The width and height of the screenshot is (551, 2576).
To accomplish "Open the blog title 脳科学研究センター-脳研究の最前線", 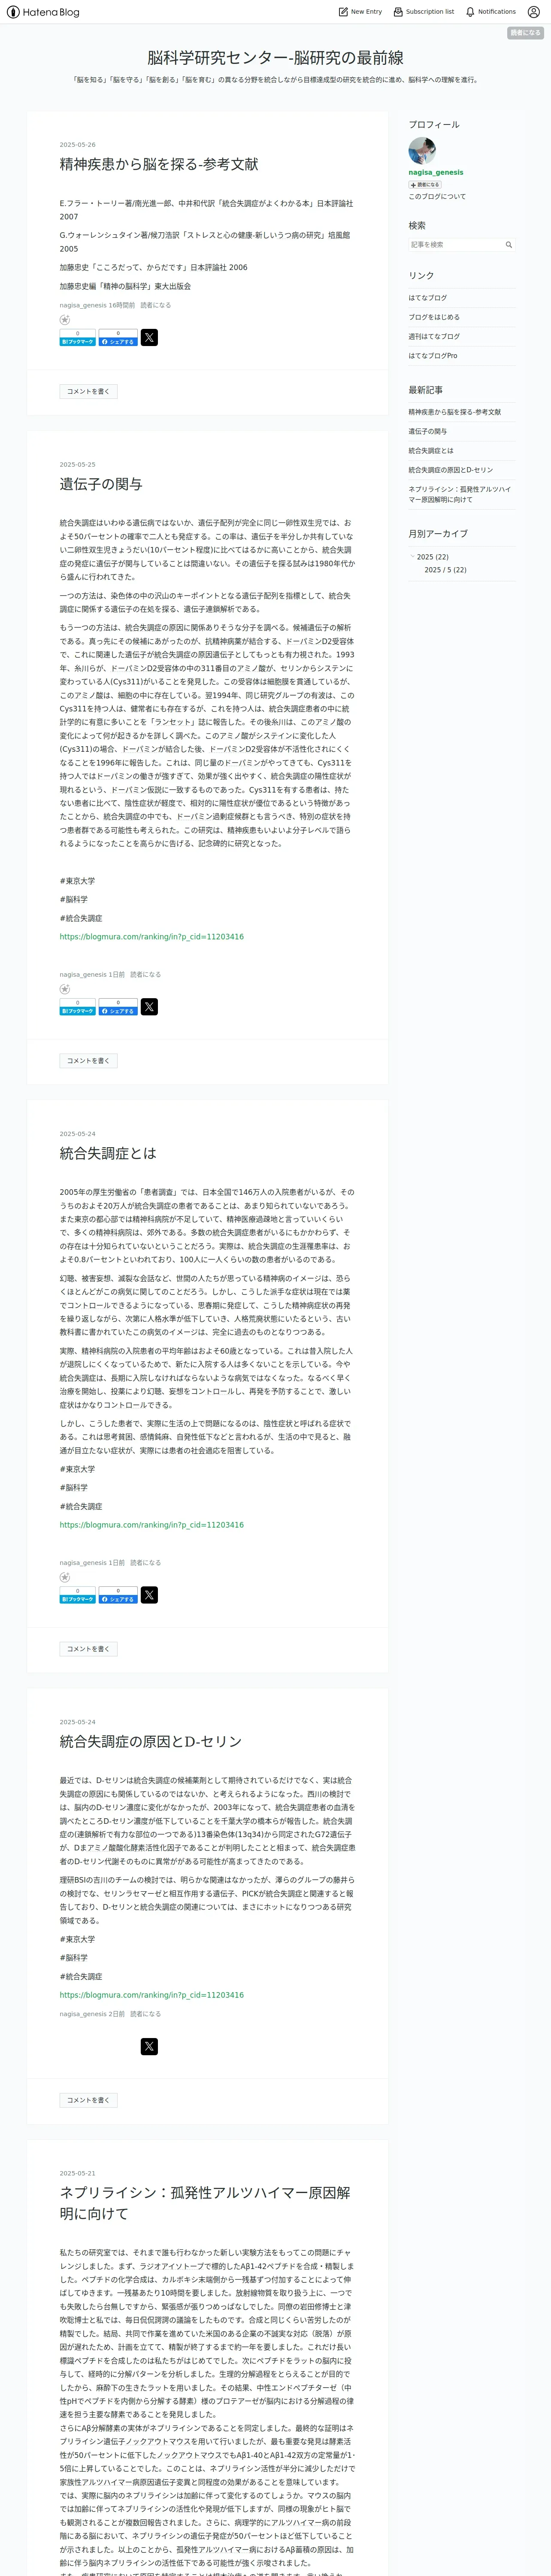I will tap(275, 58).
